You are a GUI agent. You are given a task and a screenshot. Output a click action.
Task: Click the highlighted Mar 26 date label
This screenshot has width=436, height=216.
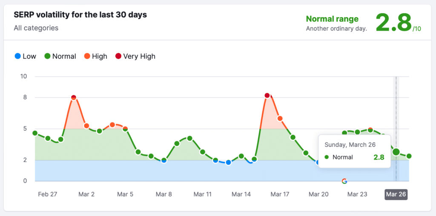point(396,194)
